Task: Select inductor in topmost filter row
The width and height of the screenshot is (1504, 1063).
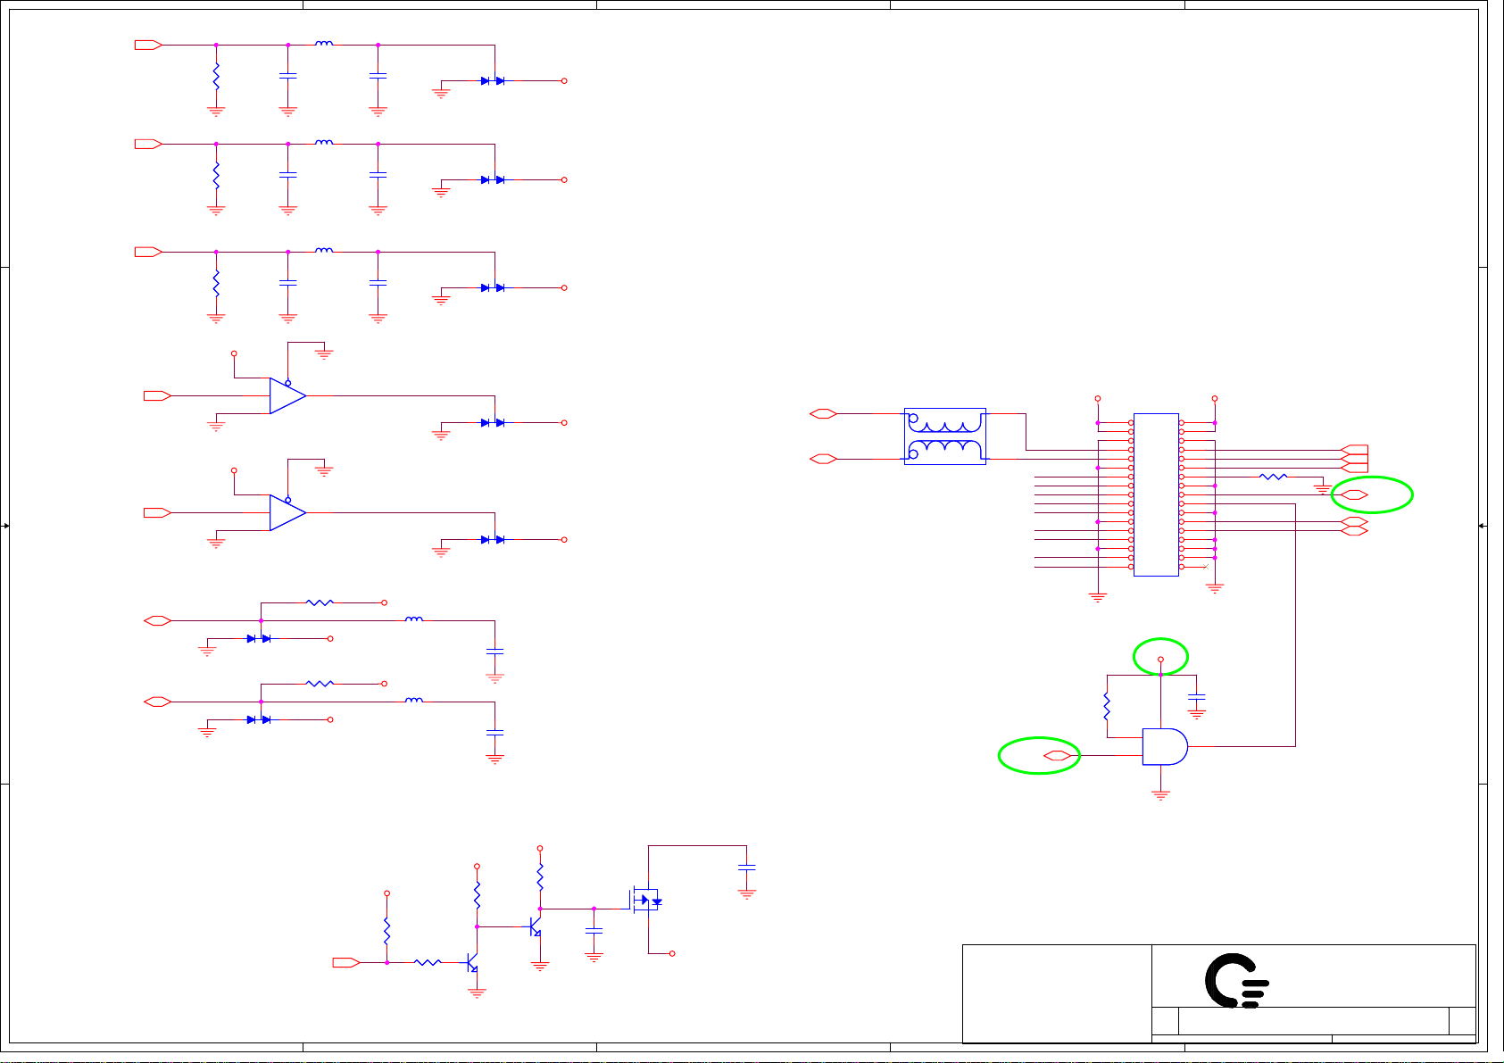Action: tap(324, 43)
